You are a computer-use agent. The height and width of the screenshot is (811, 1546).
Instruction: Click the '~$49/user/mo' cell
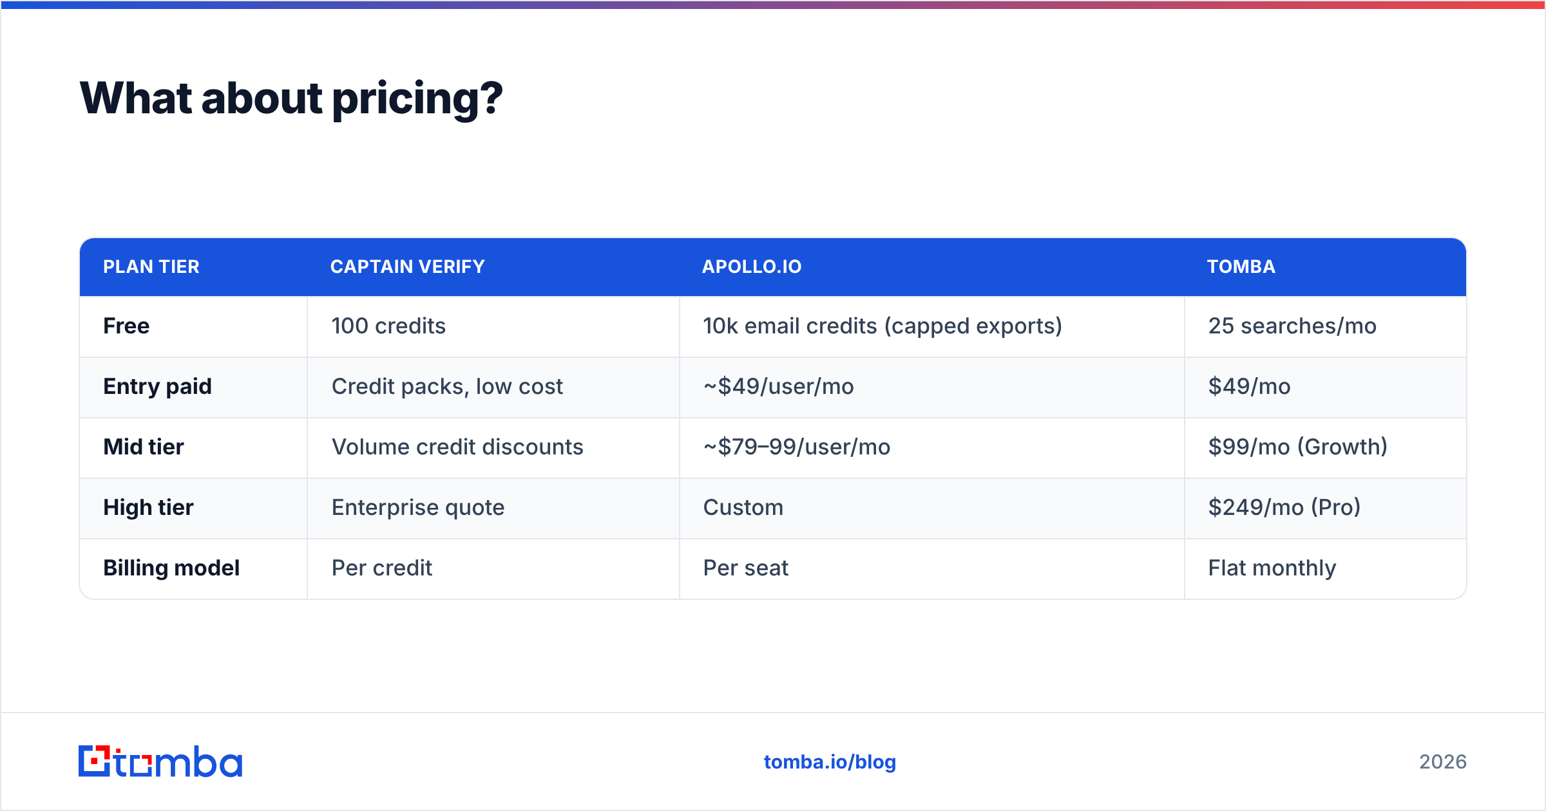[x=932, y=387]
